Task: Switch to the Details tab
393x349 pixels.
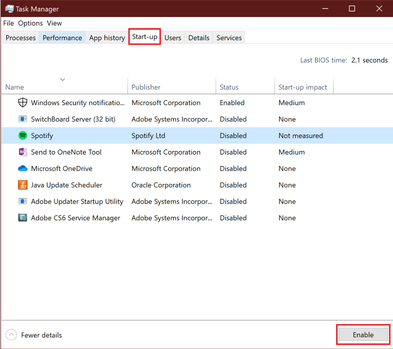Action: pyautogui.click(x=199, y=38)
